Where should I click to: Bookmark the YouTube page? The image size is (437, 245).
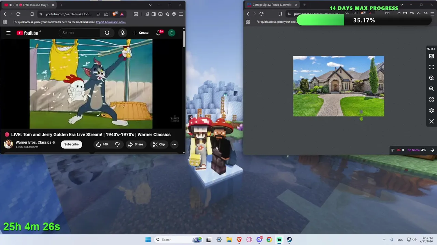[32, 14]
